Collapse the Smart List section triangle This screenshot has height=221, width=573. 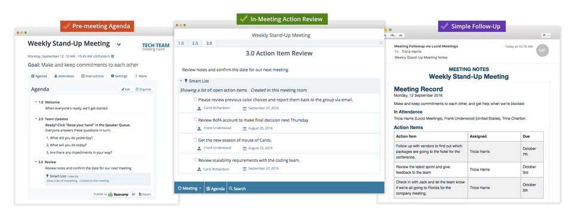[x=181, y=81]
